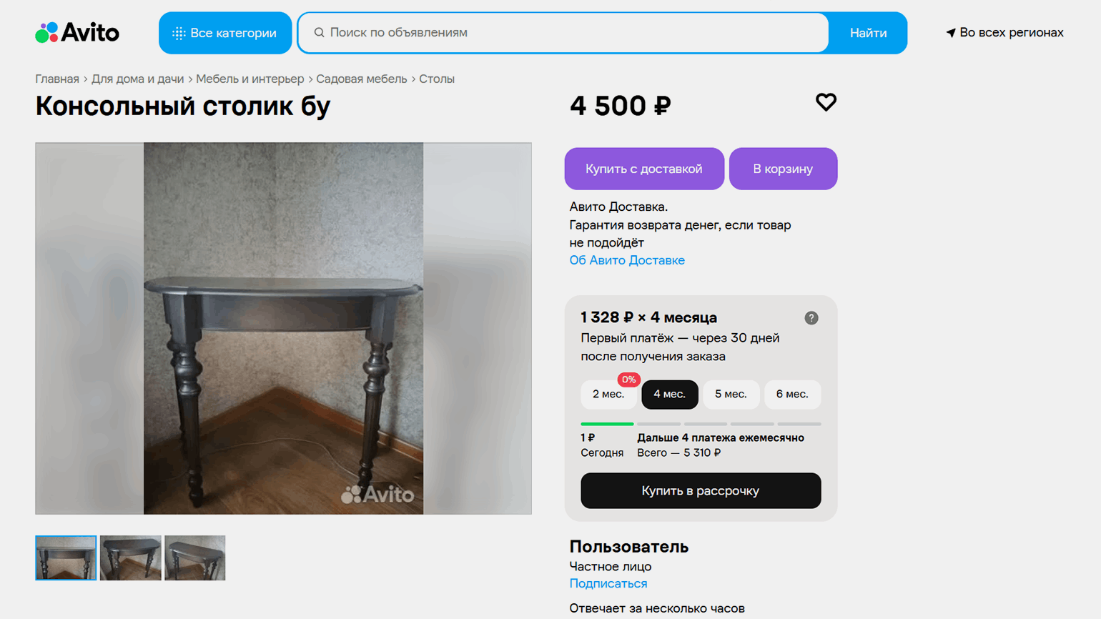Open installment help question mark icon
The width and height of the screenshot is (1101, 619).
(811, 318)
